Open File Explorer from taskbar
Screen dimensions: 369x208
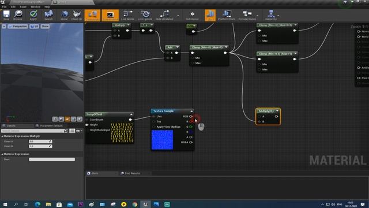(x=48, y=205)
